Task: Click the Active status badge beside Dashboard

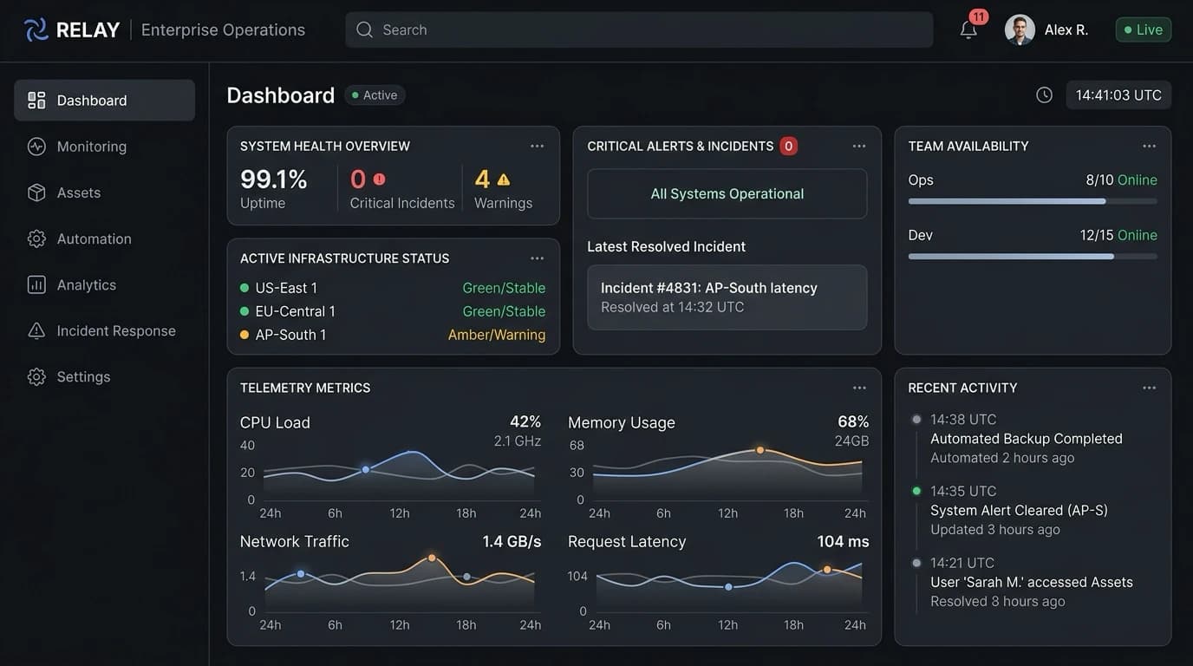Action: [x=375, y=95]
